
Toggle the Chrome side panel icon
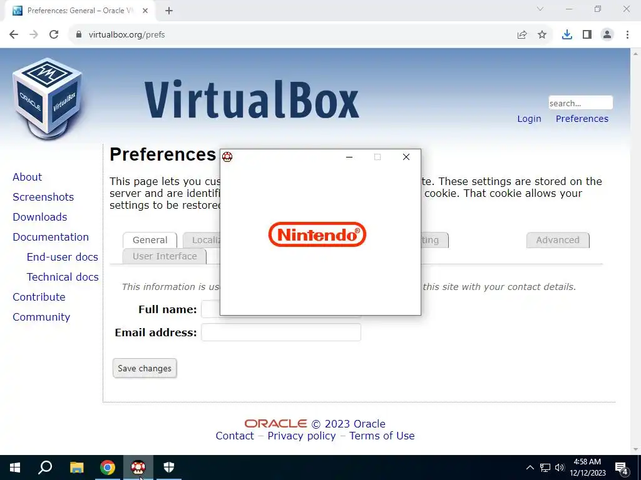(x=587, y=35)
